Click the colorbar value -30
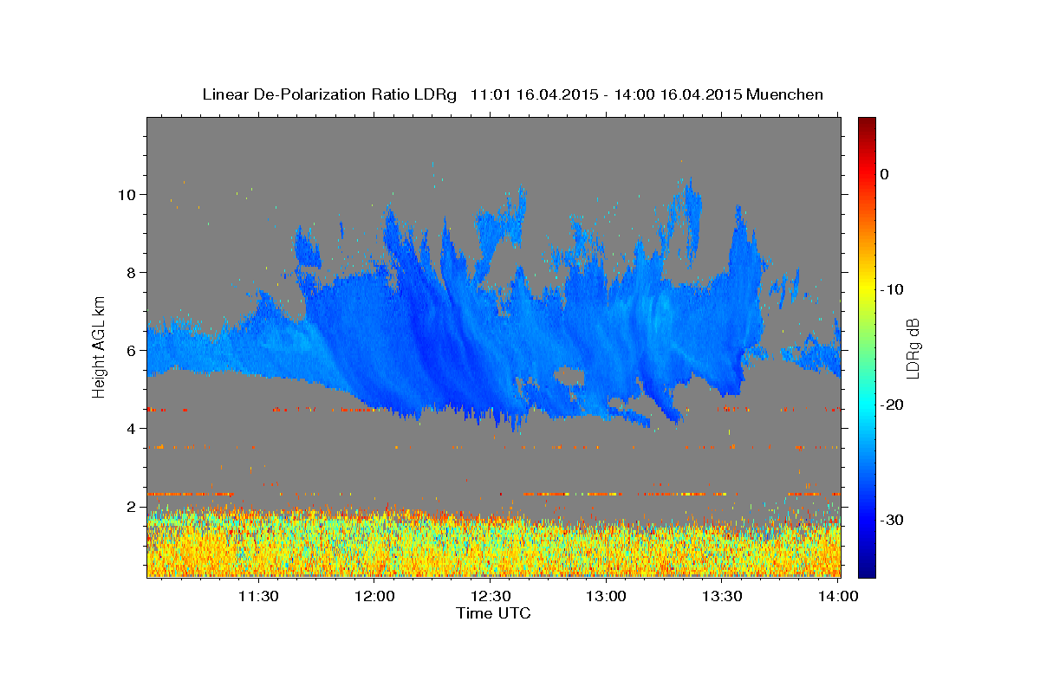Viewport: 1040px width, 693px height. pos(891,520)
